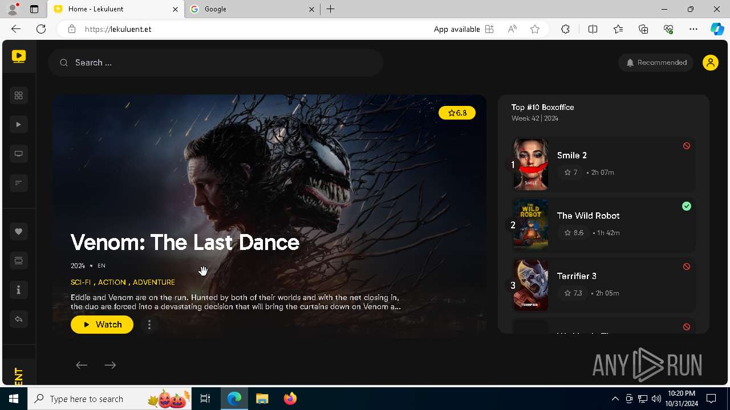This screenshot has height=410, width=730.
Task: Click the Terrifier 3 title text
Action: click(577, 276)
